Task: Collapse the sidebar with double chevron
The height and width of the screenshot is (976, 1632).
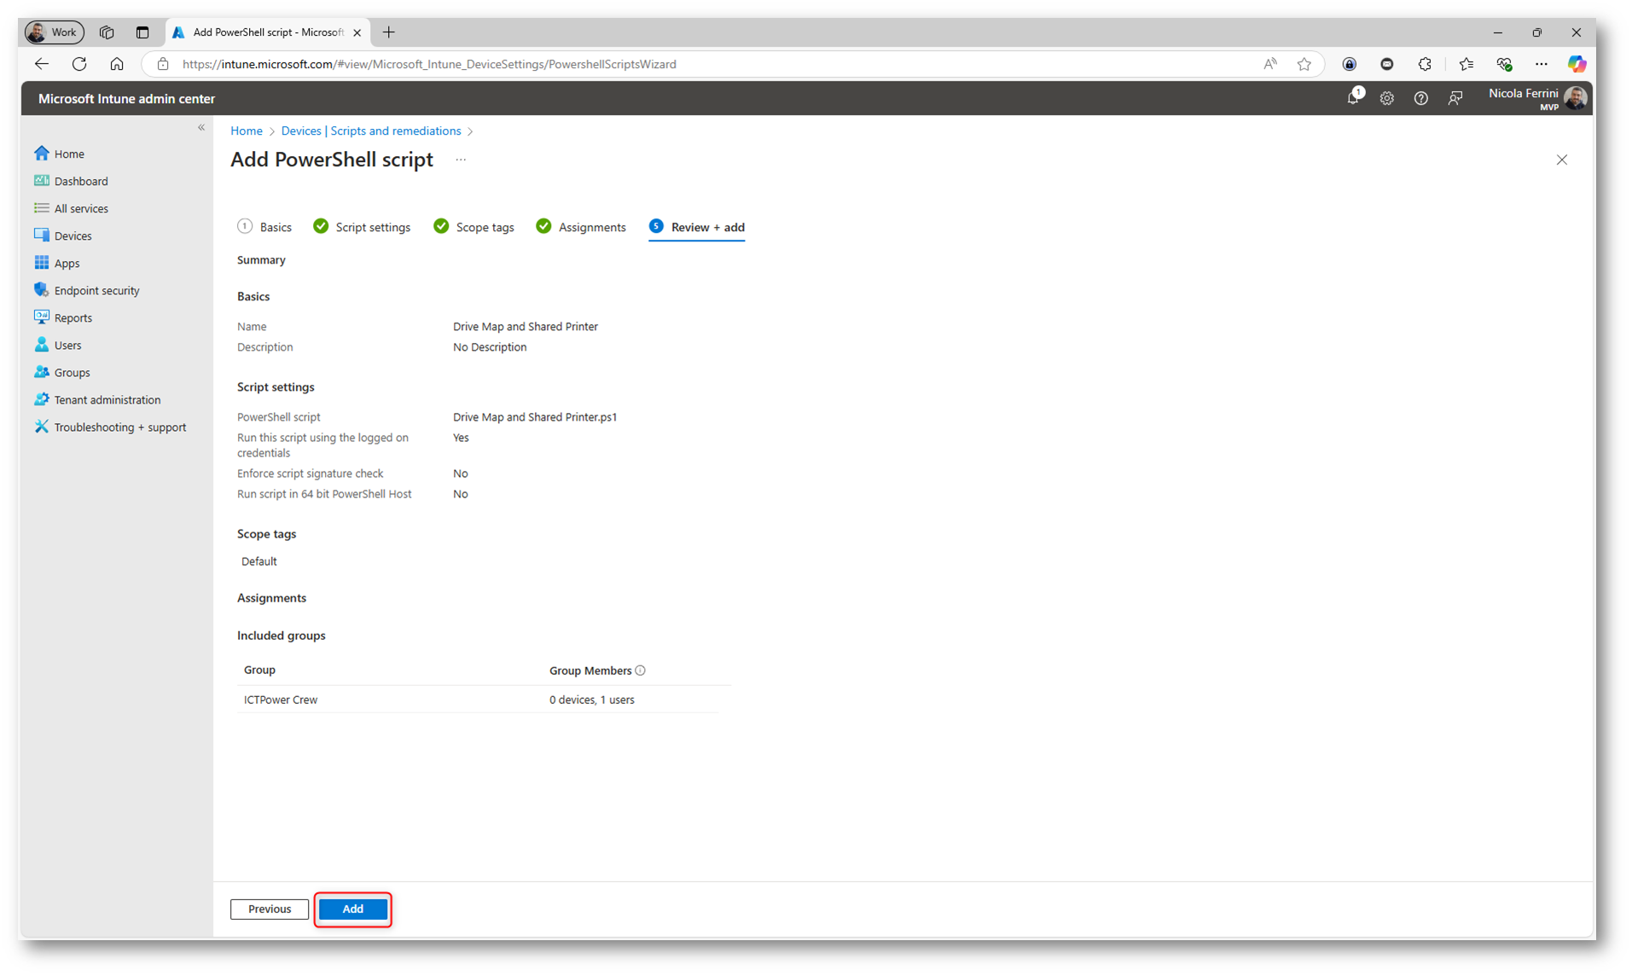Action: (x=201, y=127)
